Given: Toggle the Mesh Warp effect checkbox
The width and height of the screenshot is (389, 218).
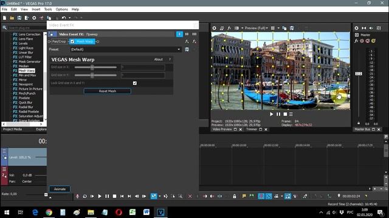Looking at the screenshot, I should pos(72,42).
